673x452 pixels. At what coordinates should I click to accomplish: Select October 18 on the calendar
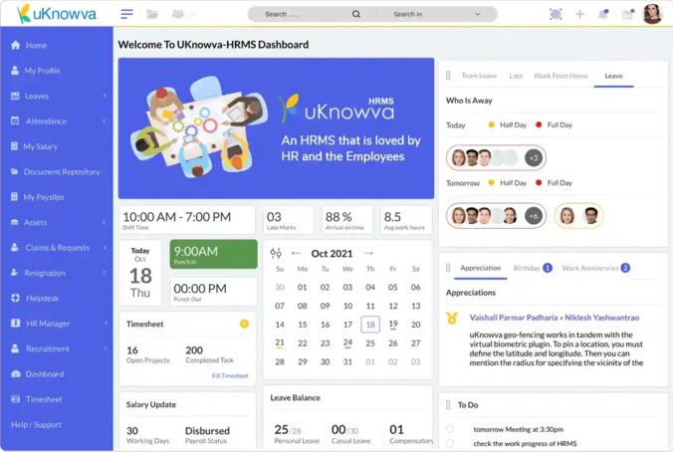pos(369,325)
